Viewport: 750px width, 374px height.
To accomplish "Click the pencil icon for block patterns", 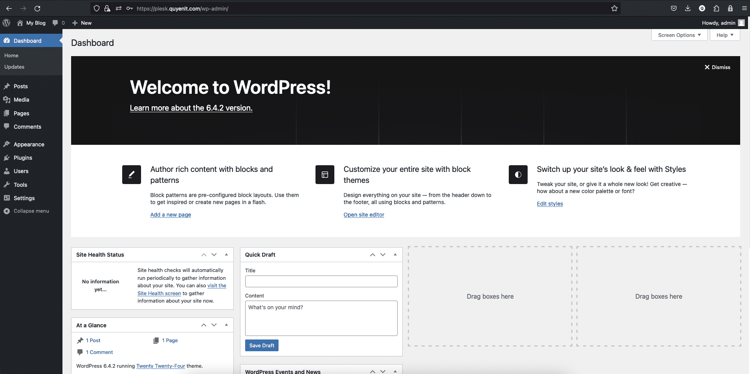I will click(131, 175).
